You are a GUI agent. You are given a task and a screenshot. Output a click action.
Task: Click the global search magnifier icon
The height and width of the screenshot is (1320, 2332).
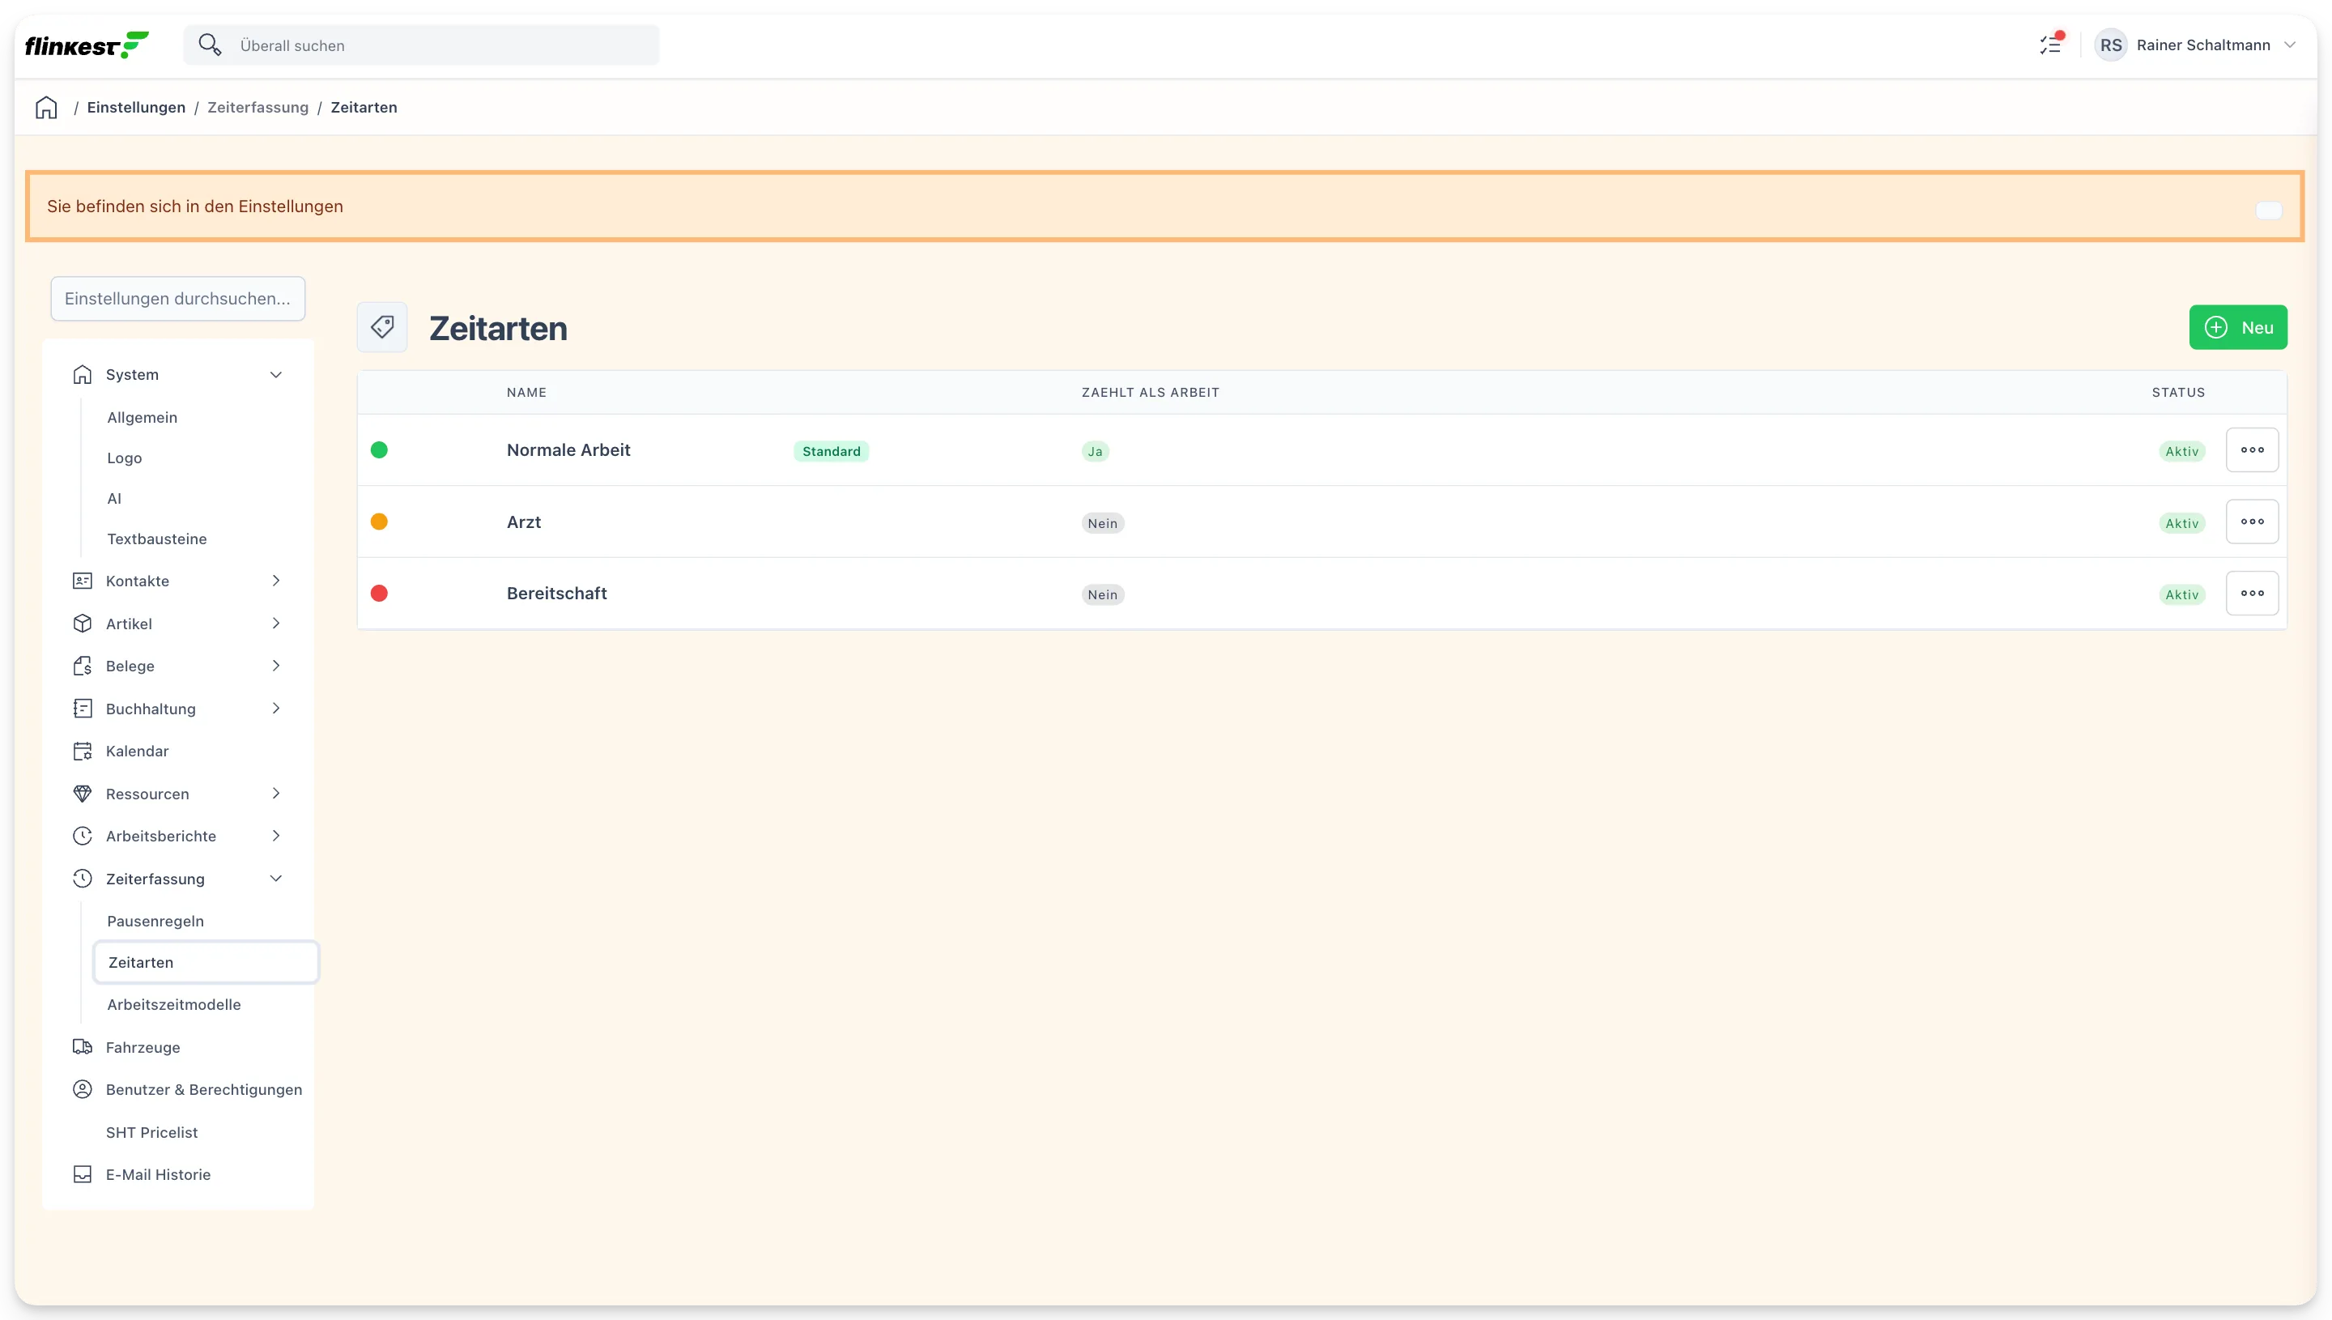(210, 45)
